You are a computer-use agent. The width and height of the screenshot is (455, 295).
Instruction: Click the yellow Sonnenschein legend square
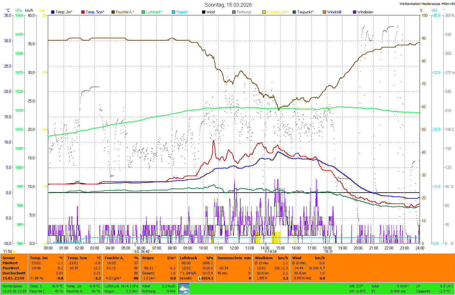pos(264,12)
